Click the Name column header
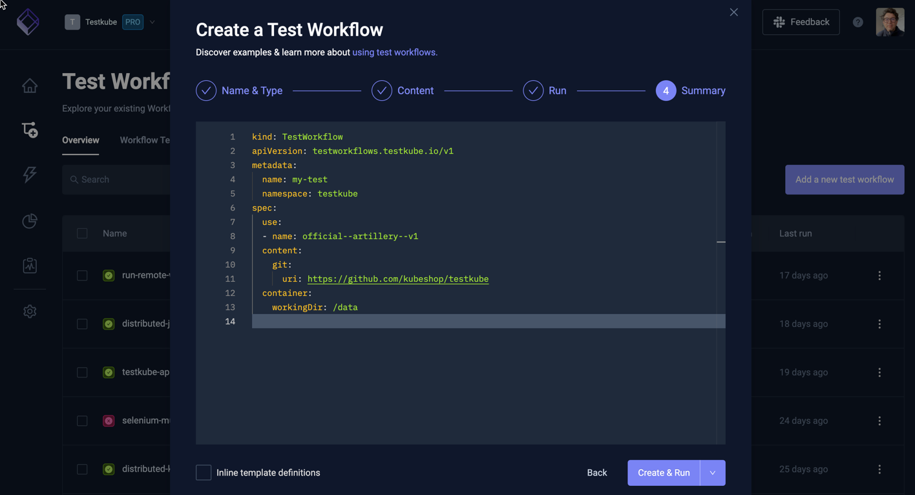The image size is (915, 495). pos(115,233)
